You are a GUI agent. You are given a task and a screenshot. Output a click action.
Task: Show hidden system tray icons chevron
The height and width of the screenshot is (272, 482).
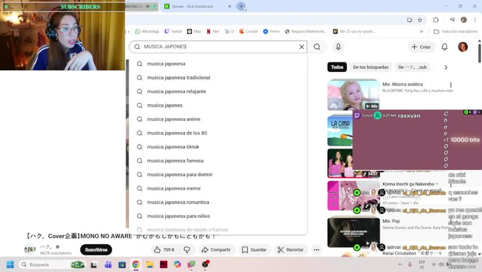400,264
